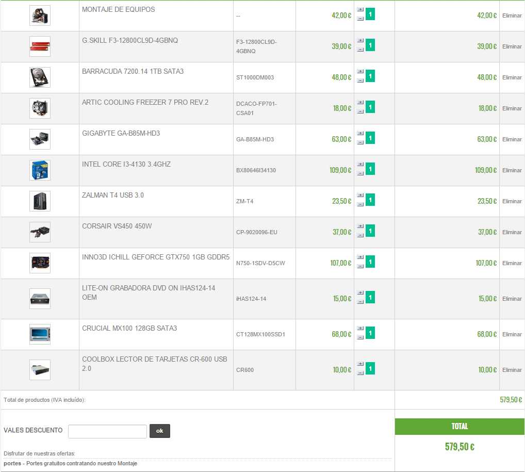Click Eliminar for BARRACUDA hard drive

[512, 77]
